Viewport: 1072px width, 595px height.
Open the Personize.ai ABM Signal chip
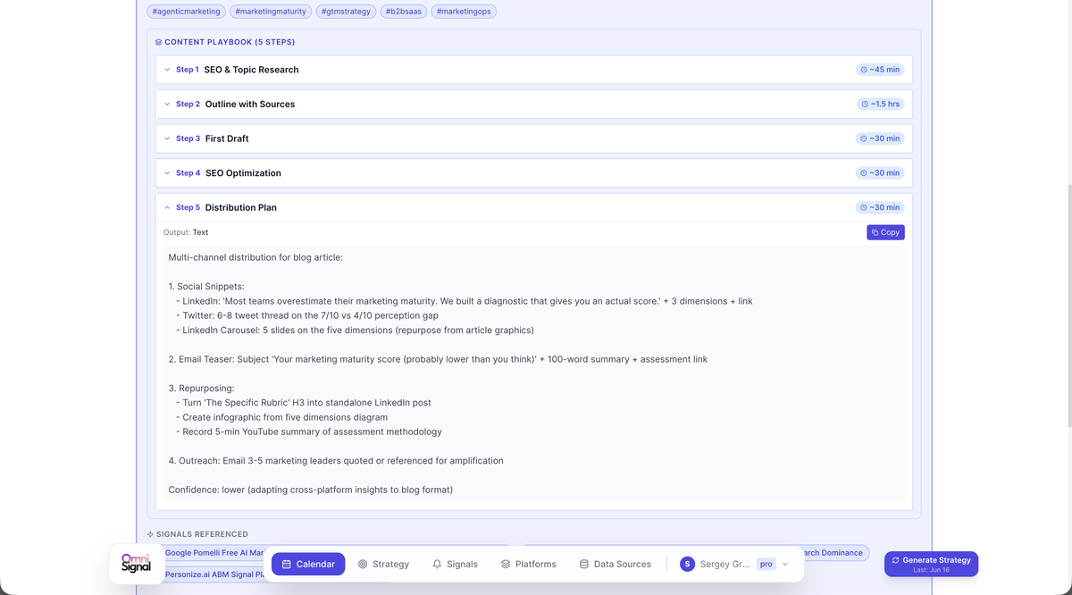(x=214, y=574)
